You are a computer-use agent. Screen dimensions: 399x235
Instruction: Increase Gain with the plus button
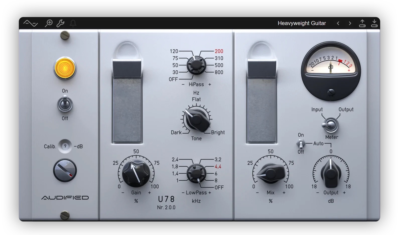coord(150,193)
